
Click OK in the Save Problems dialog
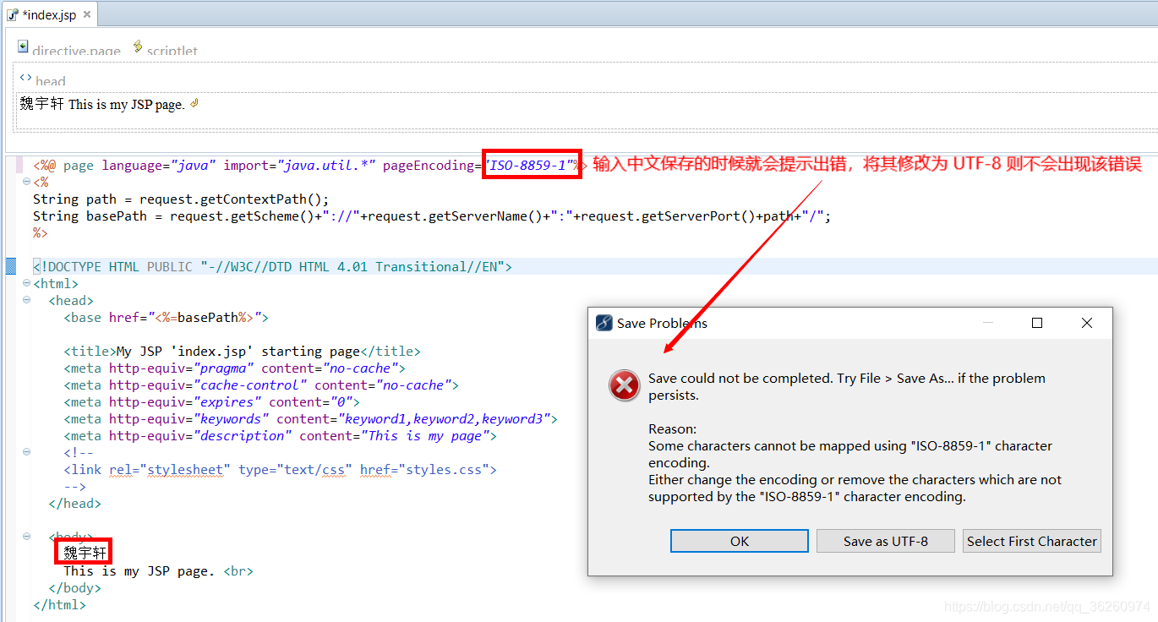click(739, 541)
